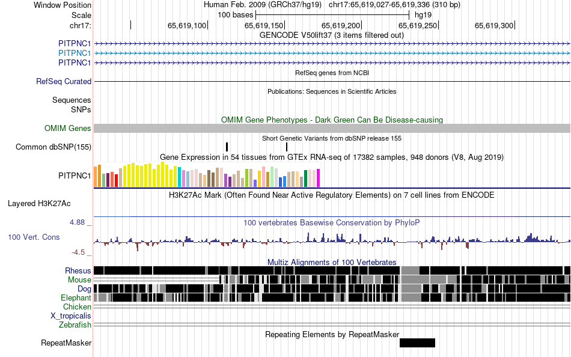Viewport: 571px width, 357px height.
Task: Click the 'chr17:' ruler label
Action: pos(80,25)
